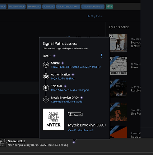Click the green add tag button
Screen dimensions: 153x155
[109, 7]
